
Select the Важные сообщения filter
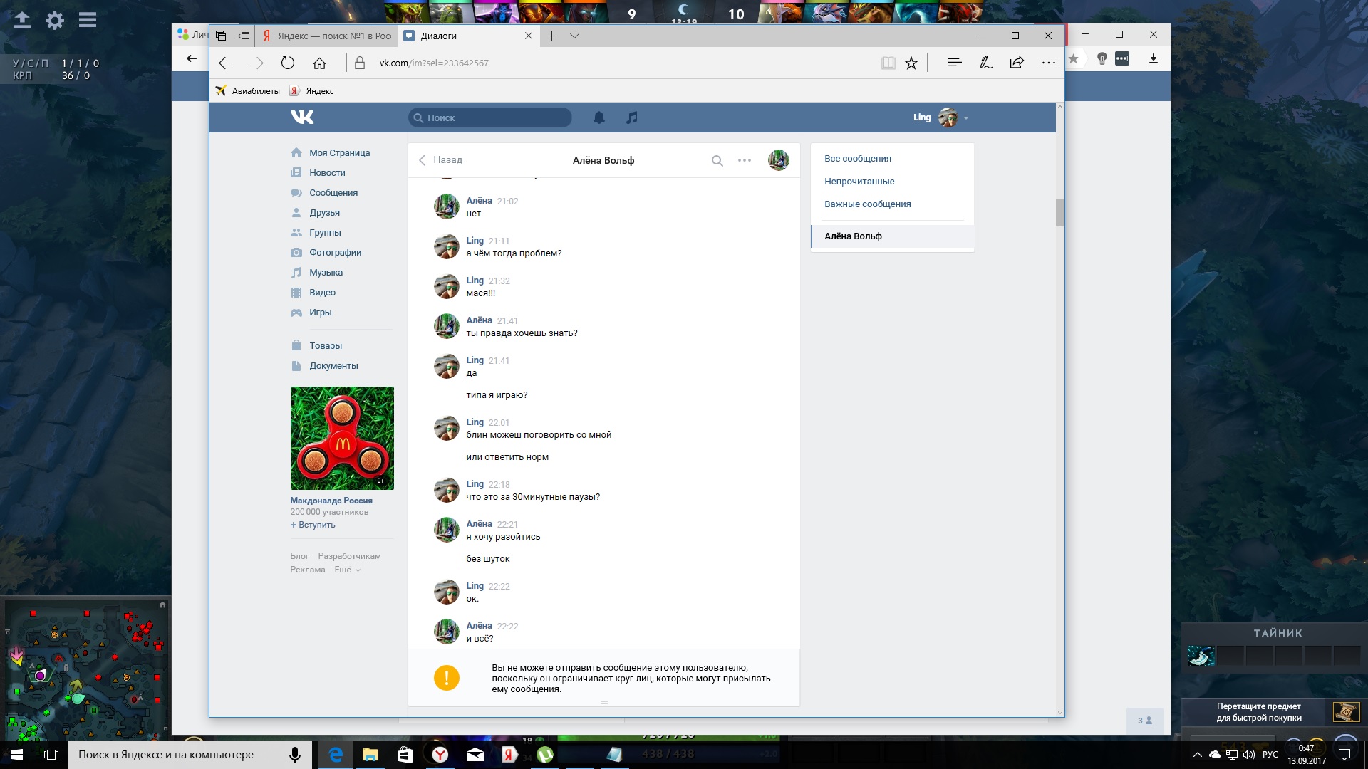tap(868, 204)
